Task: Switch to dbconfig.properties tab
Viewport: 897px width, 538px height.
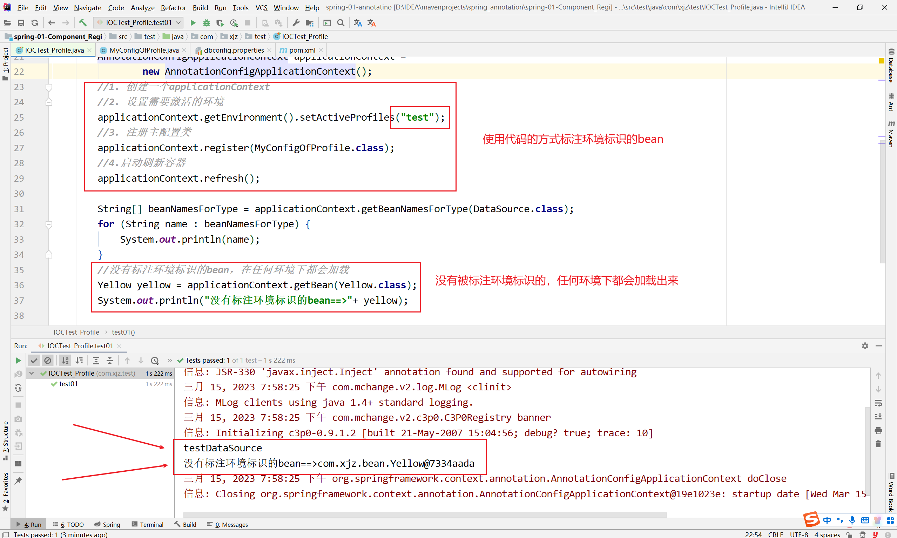Action: tap(234, 50)
